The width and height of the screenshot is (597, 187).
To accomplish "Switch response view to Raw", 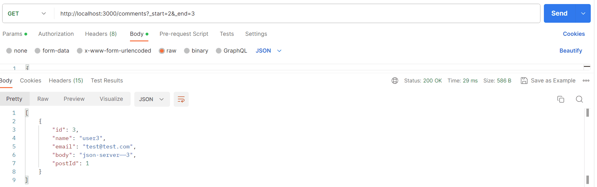I will click(x=43, y=99).
